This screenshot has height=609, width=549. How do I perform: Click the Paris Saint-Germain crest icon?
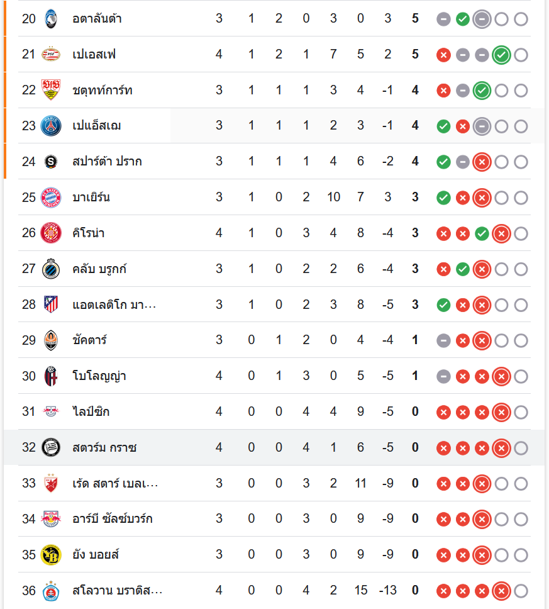tap(51, 126)
